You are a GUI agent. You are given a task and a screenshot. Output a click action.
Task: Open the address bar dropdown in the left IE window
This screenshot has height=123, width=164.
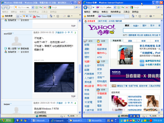(x=33, y=7)
